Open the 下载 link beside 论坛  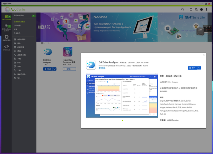[x=180, y=76]
